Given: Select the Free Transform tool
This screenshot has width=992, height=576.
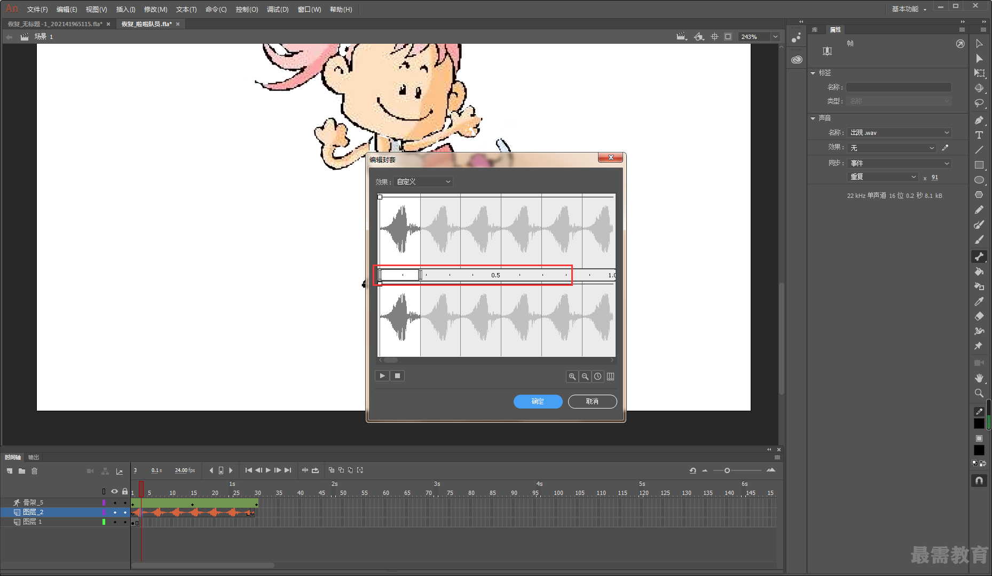Looking at the screenshot, I should 979,73.
